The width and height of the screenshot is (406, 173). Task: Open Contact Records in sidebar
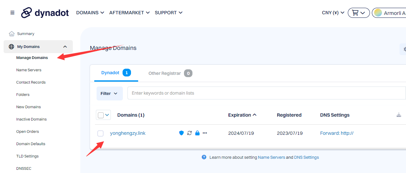tap(31, 82)
